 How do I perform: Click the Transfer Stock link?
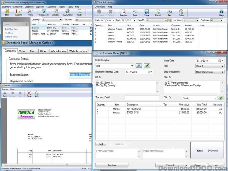pyautogui.click(x=11, y=36)
